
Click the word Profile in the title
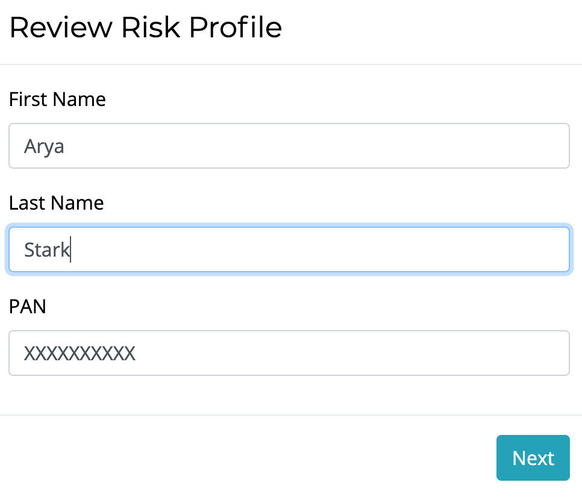[x=236, y=28]
